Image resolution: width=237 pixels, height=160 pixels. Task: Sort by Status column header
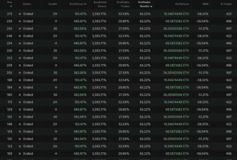tap(27, 4)
